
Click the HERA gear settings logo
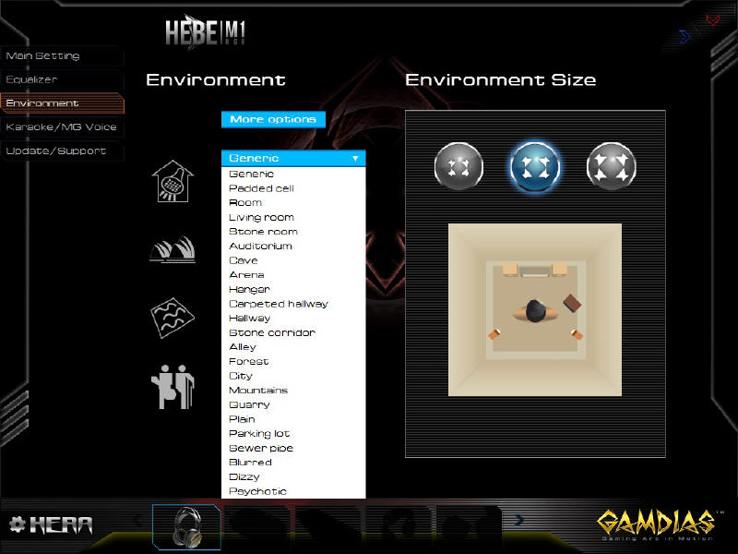click(x=51, y=524)
